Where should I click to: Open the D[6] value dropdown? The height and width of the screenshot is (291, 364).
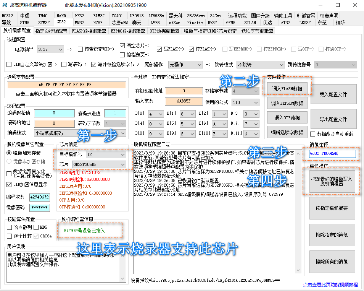pos(219,124)
